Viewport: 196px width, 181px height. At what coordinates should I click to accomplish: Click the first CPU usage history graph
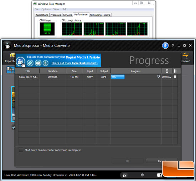click(x=72, y=29)
